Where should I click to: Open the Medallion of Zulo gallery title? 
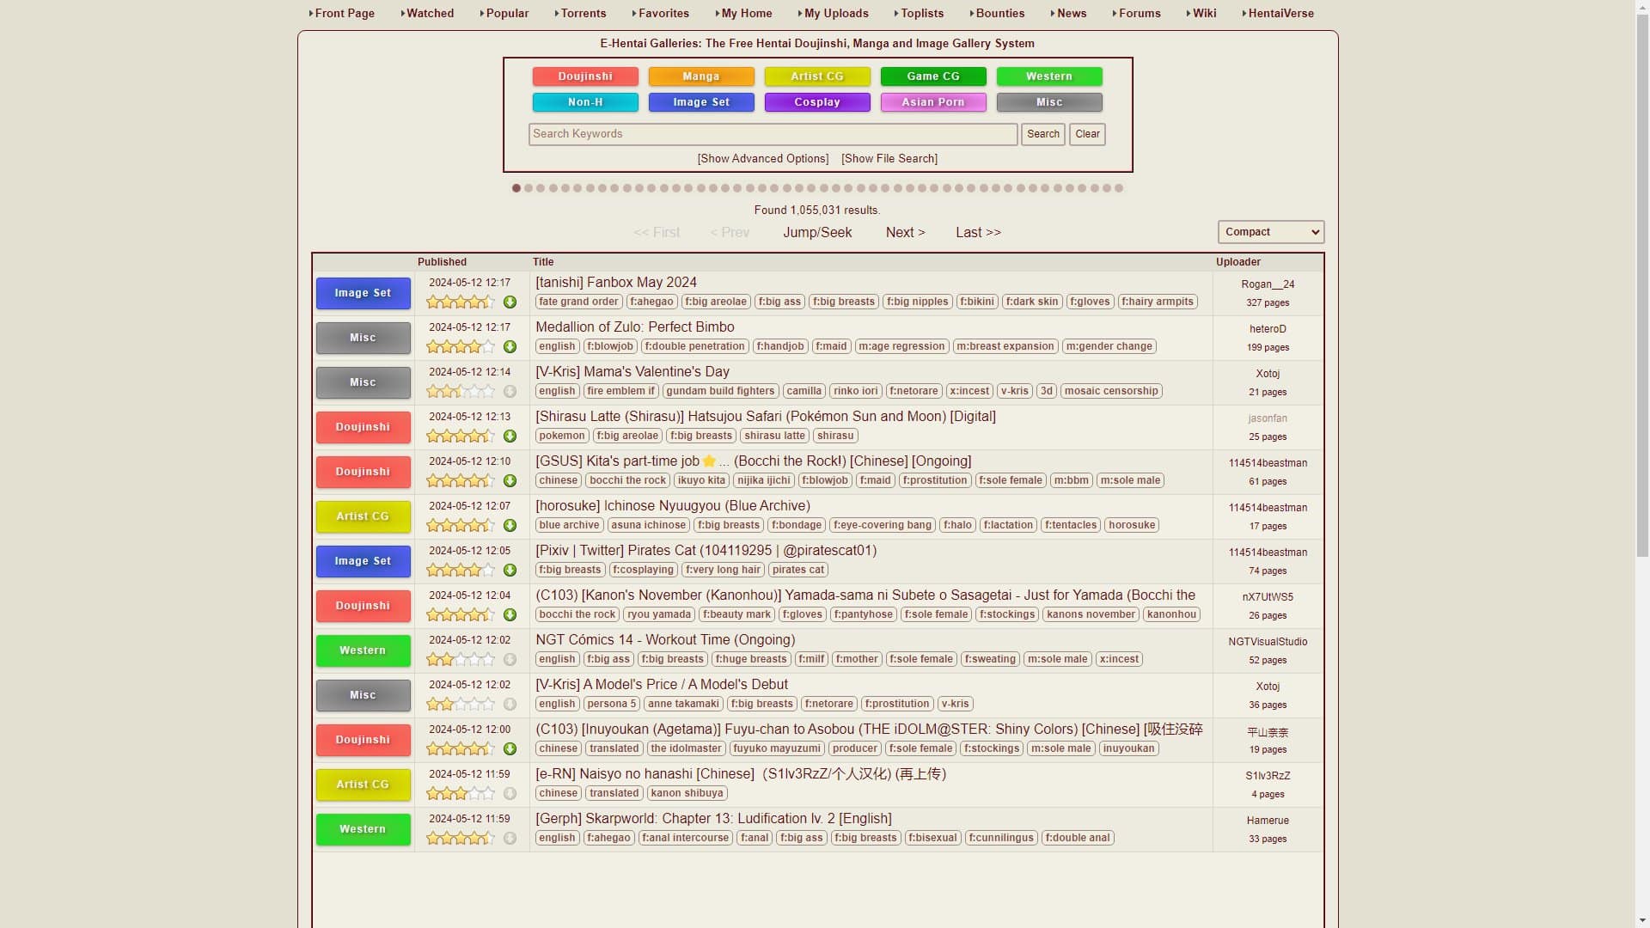pos(634,327)
